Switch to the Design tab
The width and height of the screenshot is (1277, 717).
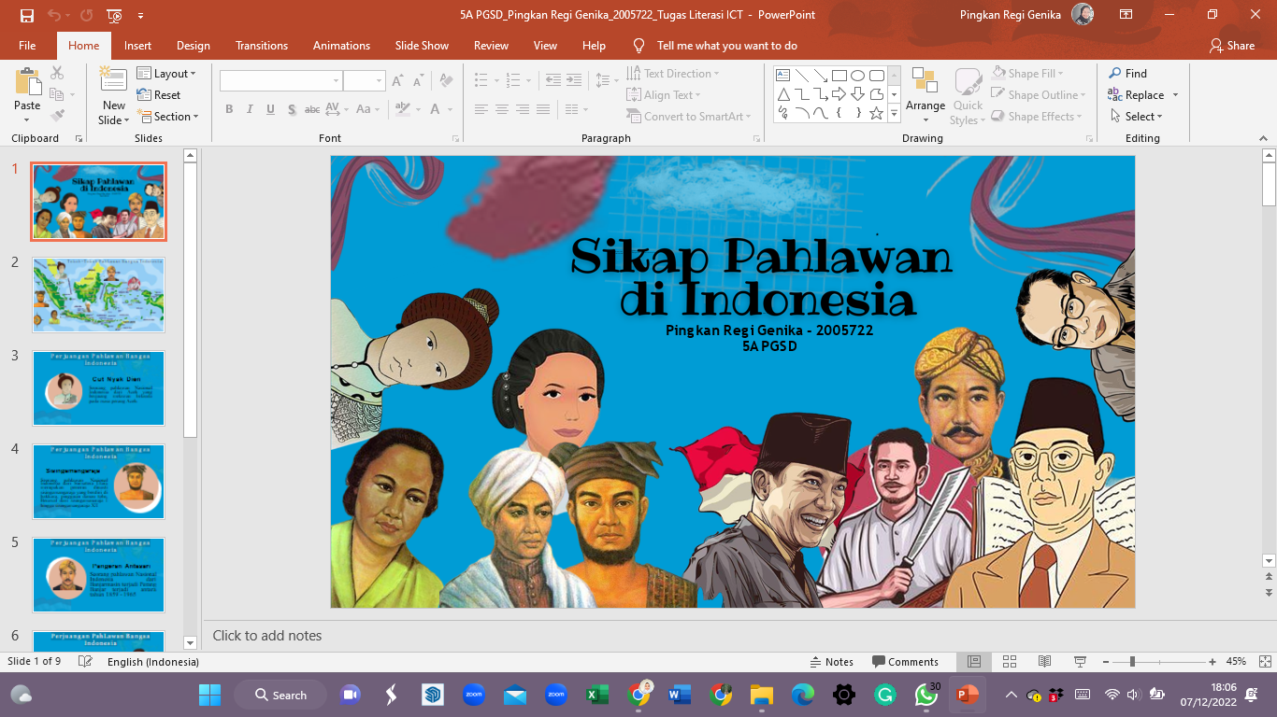click(x=193, y=46)
